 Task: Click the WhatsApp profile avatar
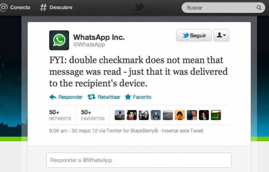tap(59, 40)
